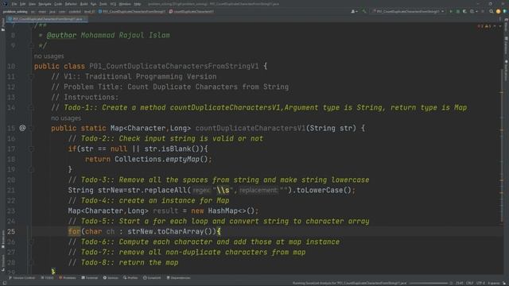Open the View menu
Image resolution: width=509 pixels, height=286 pixels.
pyautogui.click(x=32, y=4)
